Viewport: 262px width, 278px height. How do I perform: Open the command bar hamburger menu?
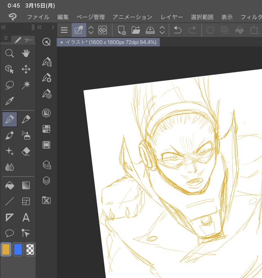64,30
